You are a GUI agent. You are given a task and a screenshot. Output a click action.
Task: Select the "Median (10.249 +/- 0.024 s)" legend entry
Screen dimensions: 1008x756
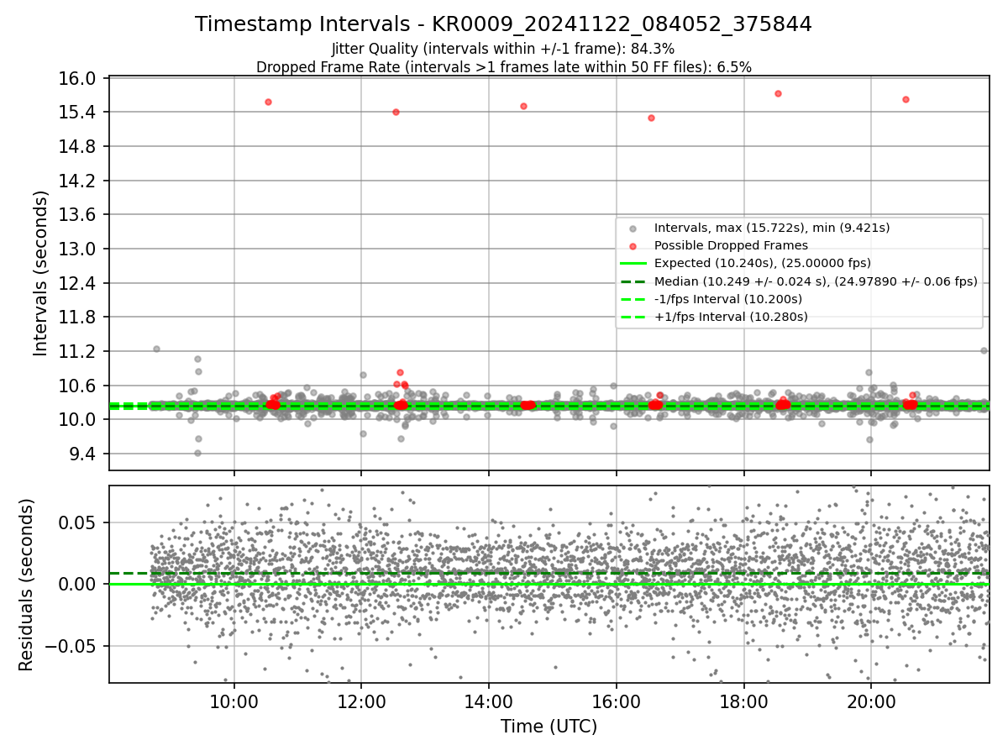[x=816, y=281]
